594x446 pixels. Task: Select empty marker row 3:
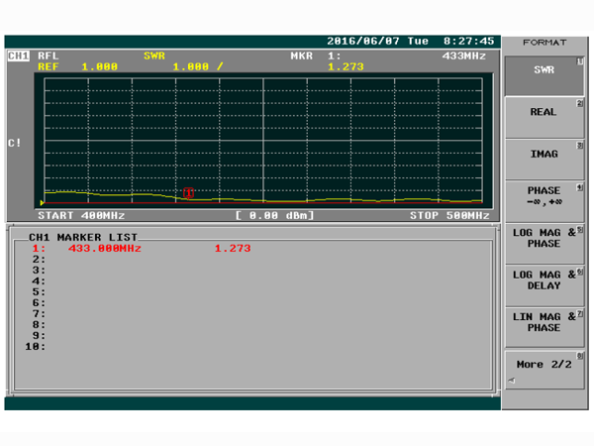pos(39,271)
